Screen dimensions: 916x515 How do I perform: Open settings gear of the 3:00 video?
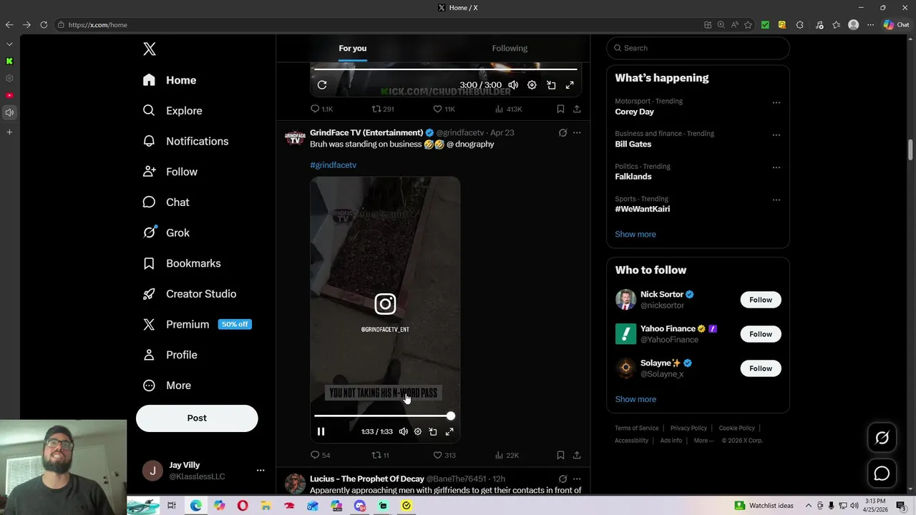[532, 85]
